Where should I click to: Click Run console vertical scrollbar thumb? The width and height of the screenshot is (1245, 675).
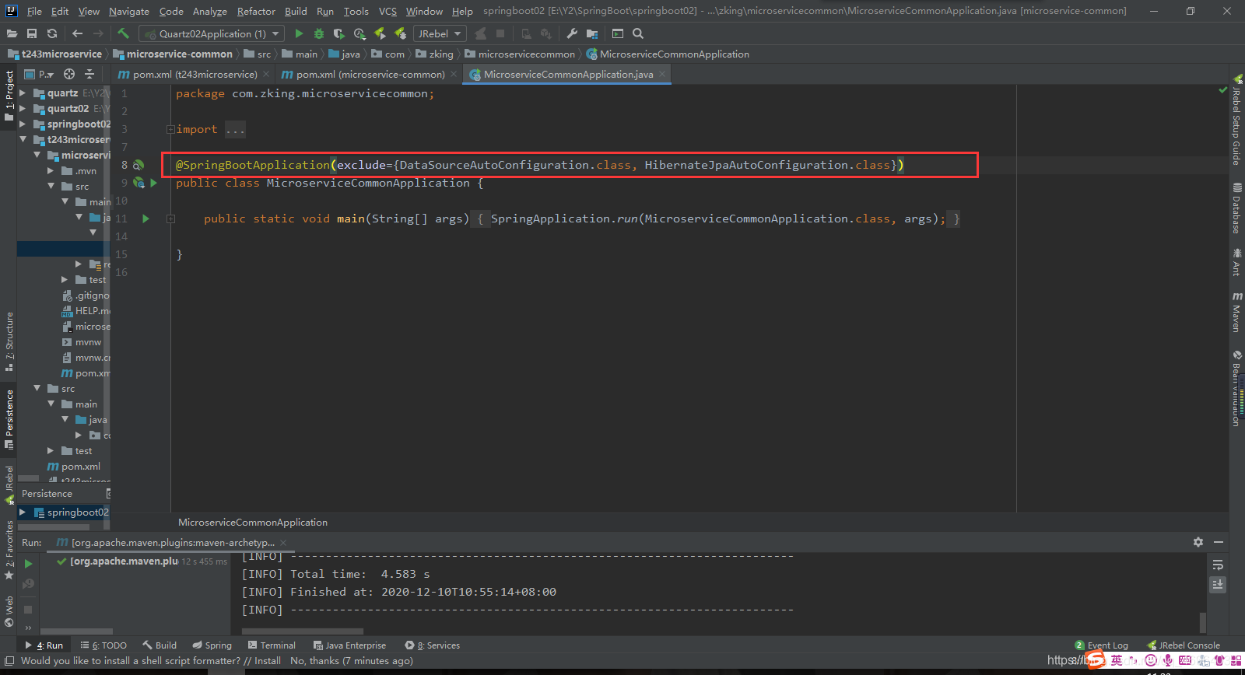[x=1203, y=622]
